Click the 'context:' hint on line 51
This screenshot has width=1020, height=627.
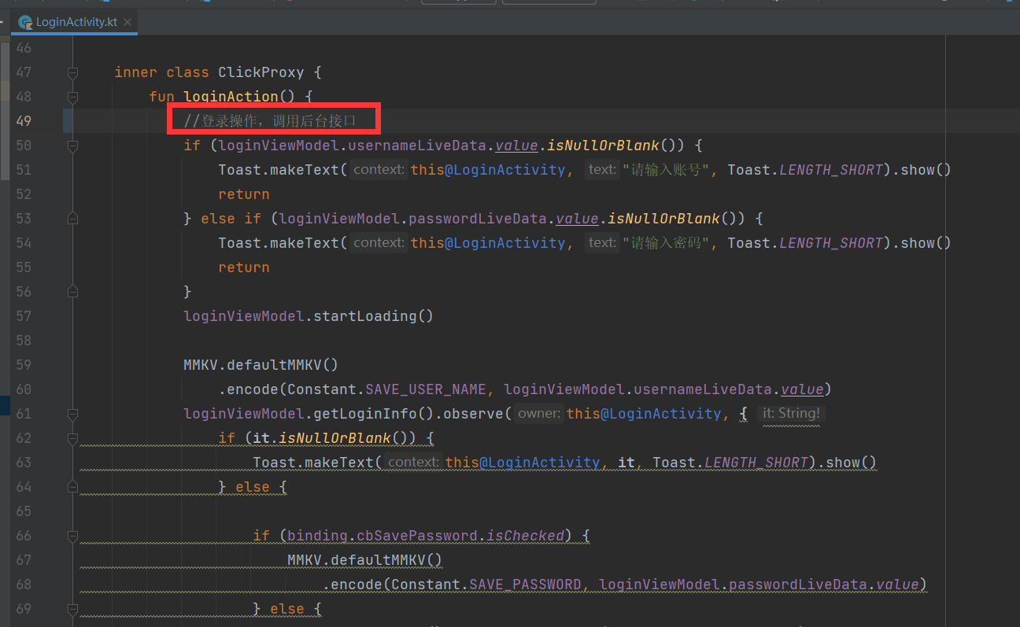tap(379, 169)
